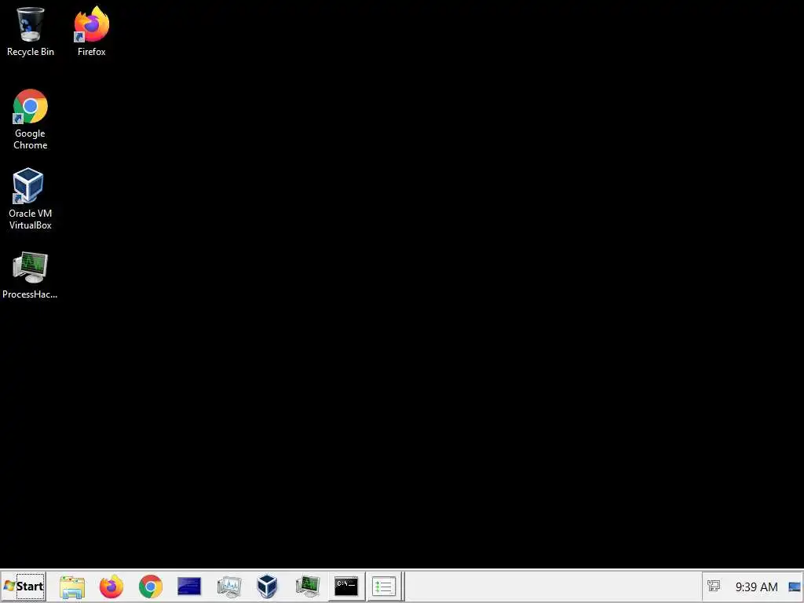Open File Explorer from the taskbar
The height and width of the screenshot is (603, 804).
(x=72, y=587)
